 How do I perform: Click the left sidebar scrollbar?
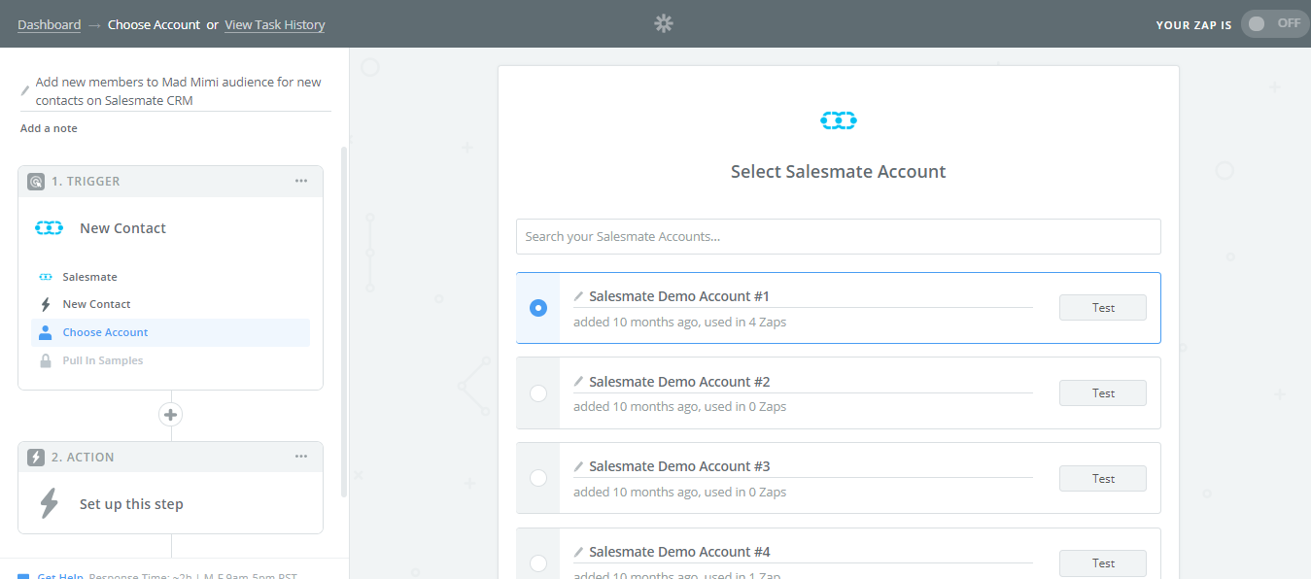pyautogui.click(x=344, y=322)
